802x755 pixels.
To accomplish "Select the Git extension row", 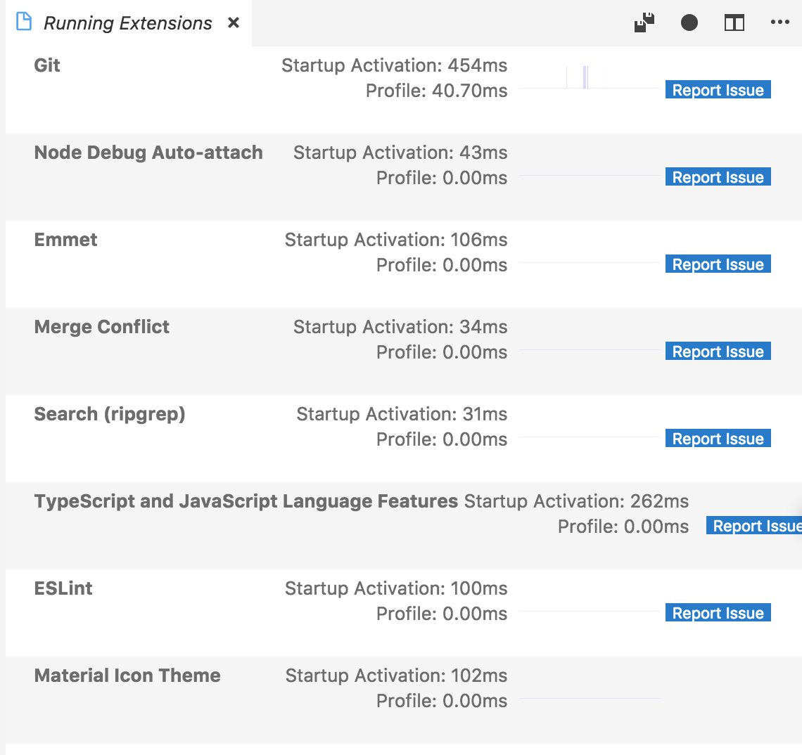I will pyautogui.click(x=47, y=65).
